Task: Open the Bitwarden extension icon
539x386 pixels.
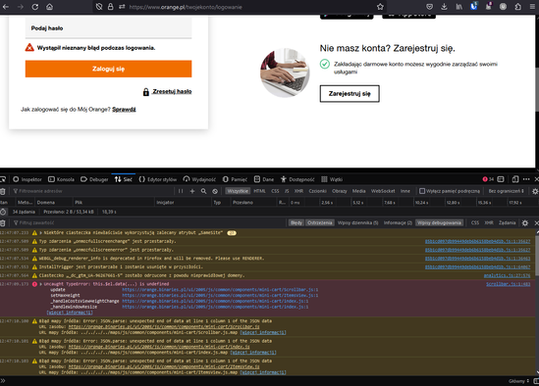Action: [473, 6]
